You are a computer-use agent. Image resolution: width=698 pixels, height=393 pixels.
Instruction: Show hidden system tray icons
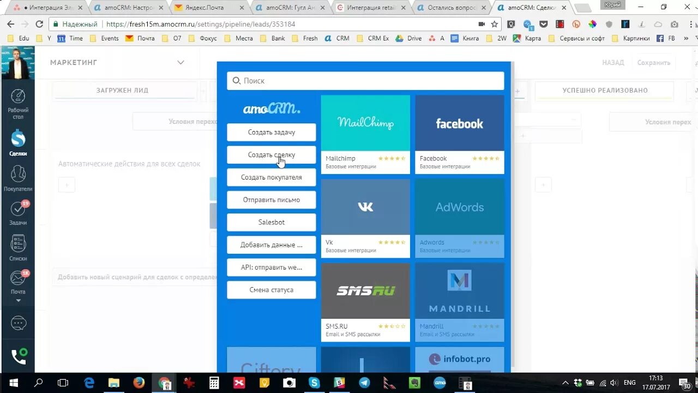click(565, 383)
